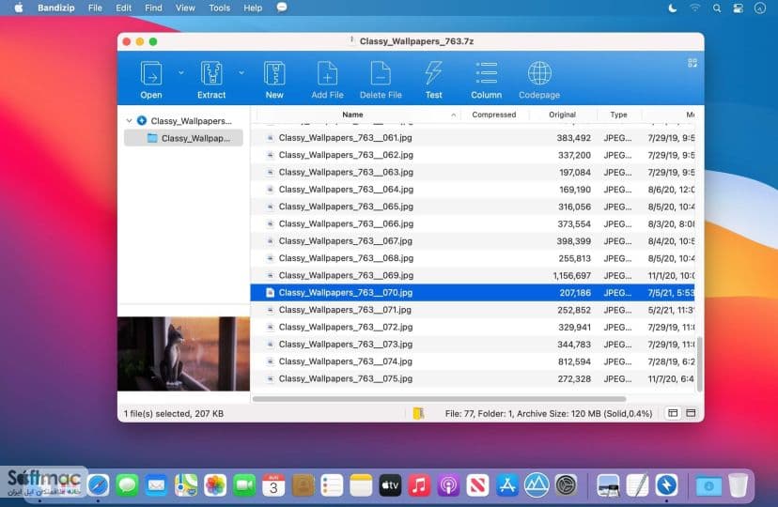Click the Extract toolbar icon

(x=211, y=73)
